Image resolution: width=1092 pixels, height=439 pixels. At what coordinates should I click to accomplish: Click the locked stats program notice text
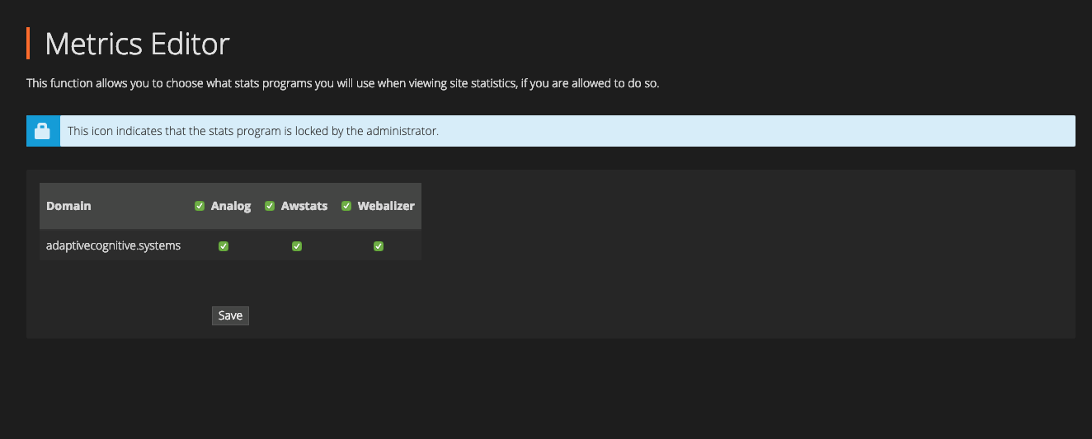(x=253, y=131)
